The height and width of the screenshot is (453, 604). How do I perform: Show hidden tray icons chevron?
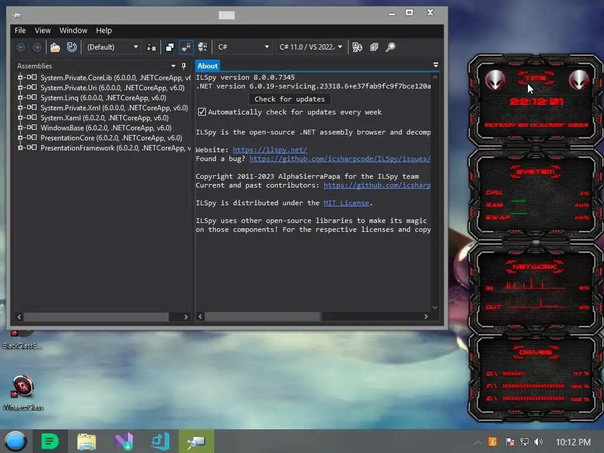click(x=477, y=442)
